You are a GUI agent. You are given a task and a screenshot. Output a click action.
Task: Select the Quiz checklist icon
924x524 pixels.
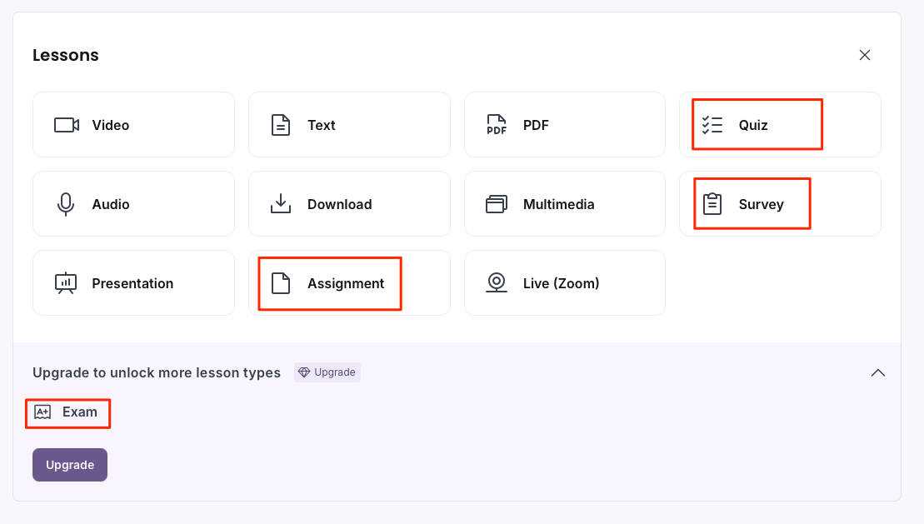(x=712, y=124)
